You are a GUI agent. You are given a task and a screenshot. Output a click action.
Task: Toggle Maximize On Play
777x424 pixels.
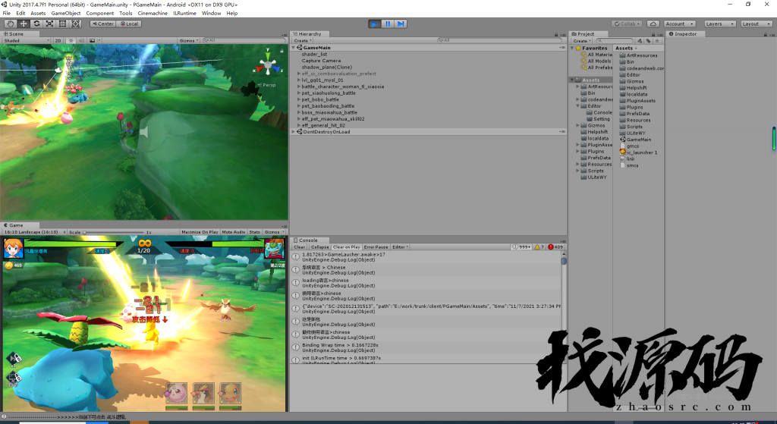(200, 232)
